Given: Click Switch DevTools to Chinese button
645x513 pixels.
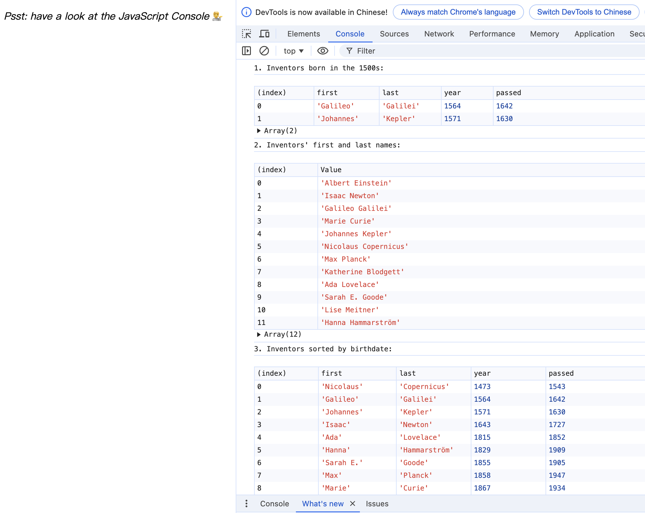Looking at the screenshot, I should coord(584,12).
